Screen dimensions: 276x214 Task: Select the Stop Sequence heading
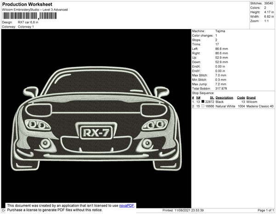(x=203, y=93)
